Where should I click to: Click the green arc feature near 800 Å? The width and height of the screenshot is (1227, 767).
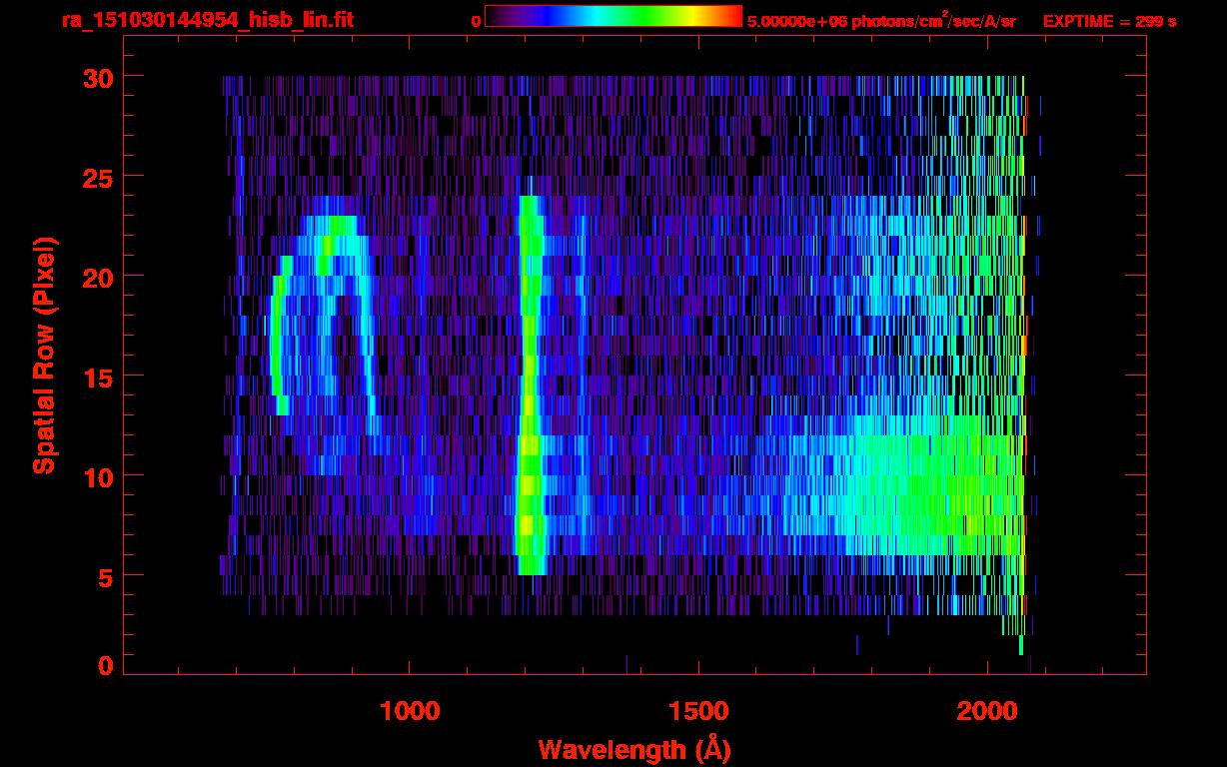coord(281,336)
